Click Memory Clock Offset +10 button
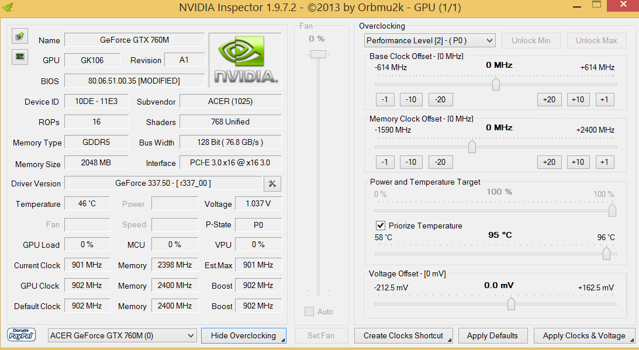Viewport: 639px width, 350px height. tap(578, 162)
